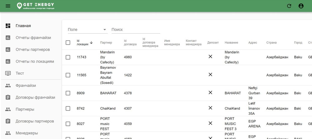Sort by Id локации column arrow

point(91,43)
